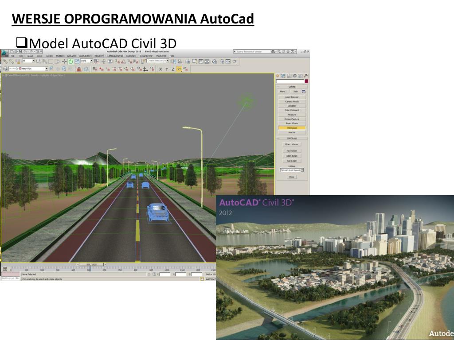Click the Configure Button Sets icon

point(303,91)
